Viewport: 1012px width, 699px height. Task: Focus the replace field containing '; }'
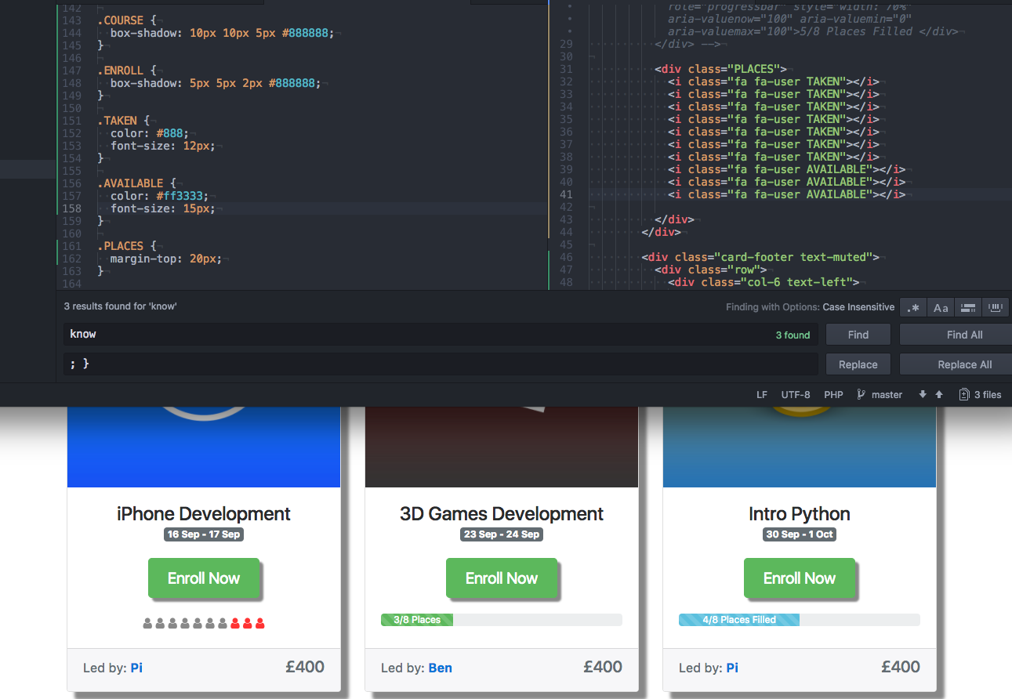441,364
